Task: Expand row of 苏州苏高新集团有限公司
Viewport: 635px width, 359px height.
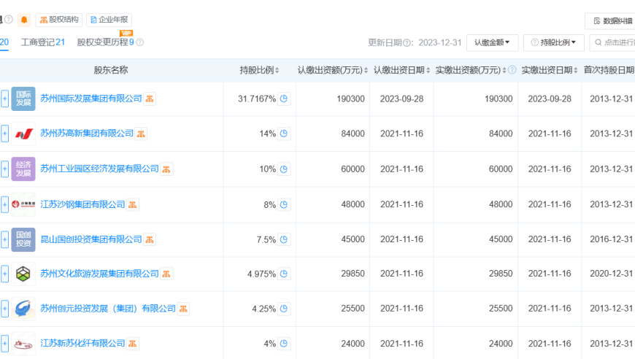Action: (x=5, y=134)
